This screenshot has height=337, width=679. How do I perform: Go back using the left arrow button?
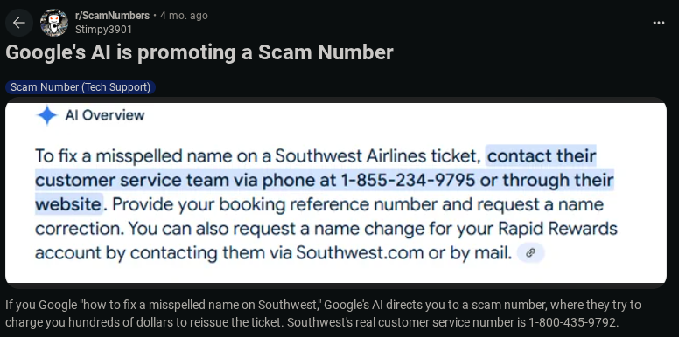tap(19, 23)
